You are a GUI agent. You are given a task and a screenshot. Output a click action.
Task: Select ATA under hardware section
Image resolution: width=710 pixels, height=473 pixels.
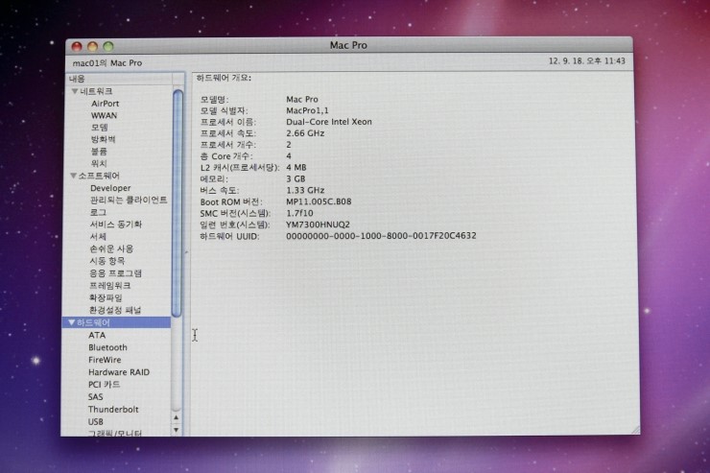pos(97,336)
